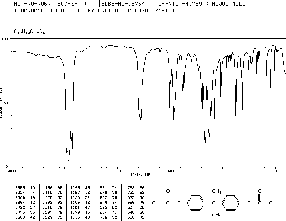286x221 pixels.
Task: Select the 766 wavenumber in the peak table
Action: [x=104, y=217]
